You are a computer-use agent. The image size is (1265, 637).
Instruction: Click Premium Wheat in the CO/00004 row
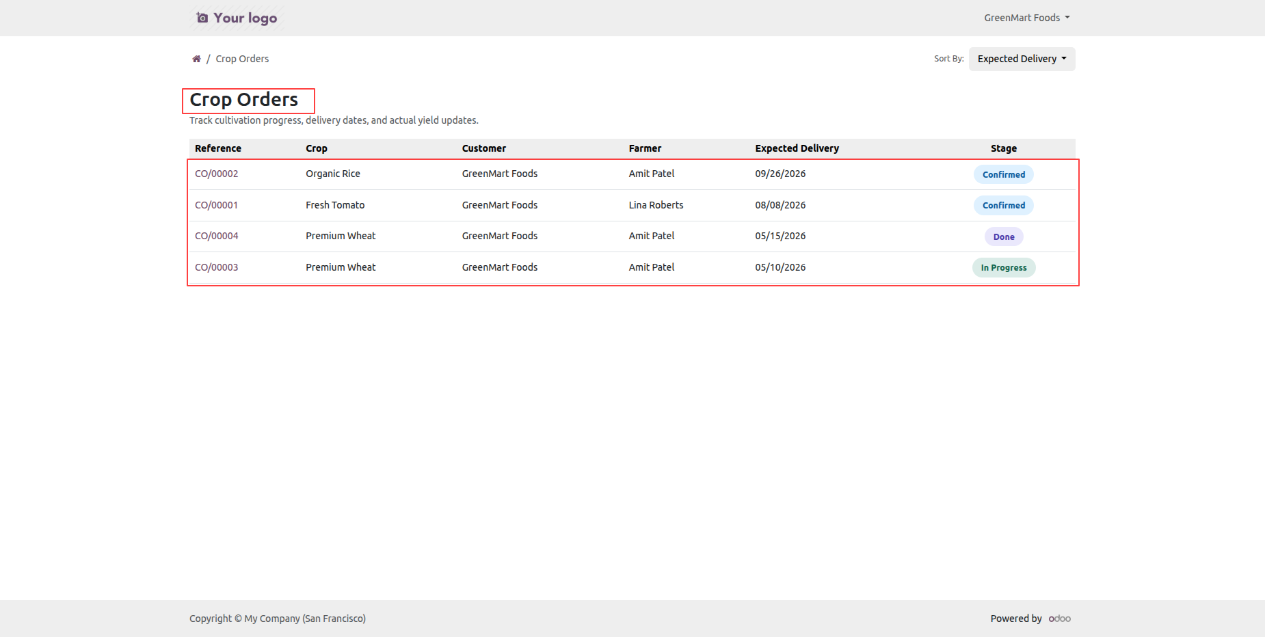tap(341, 236)
